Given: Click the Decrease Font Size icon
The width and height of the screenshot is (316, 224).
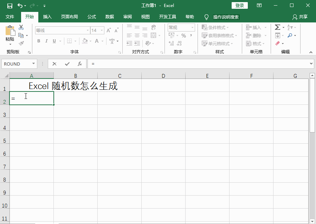Looking at the screenshot, I should (x=116, y=30).
